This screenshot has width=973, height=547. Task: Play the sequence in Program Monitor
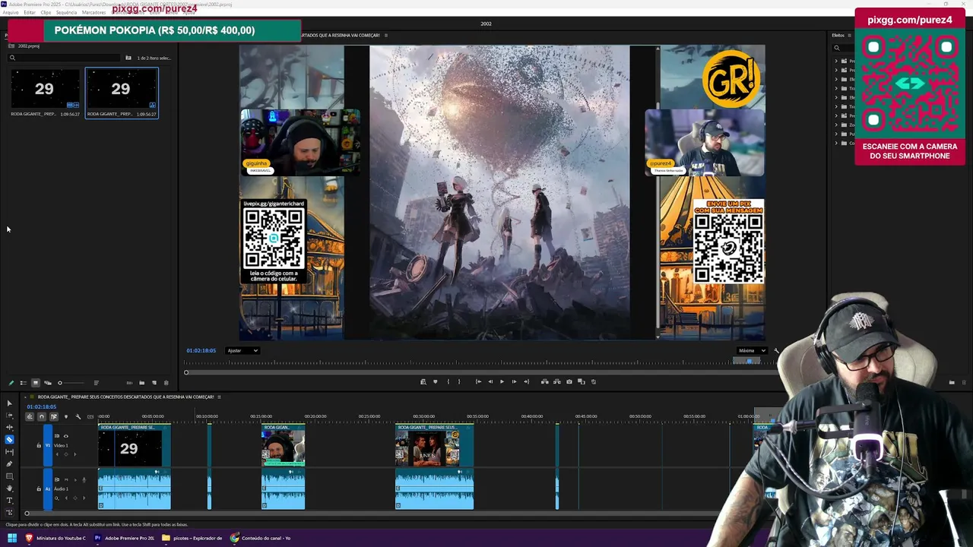pyautogui.click(x=502, y=381)
